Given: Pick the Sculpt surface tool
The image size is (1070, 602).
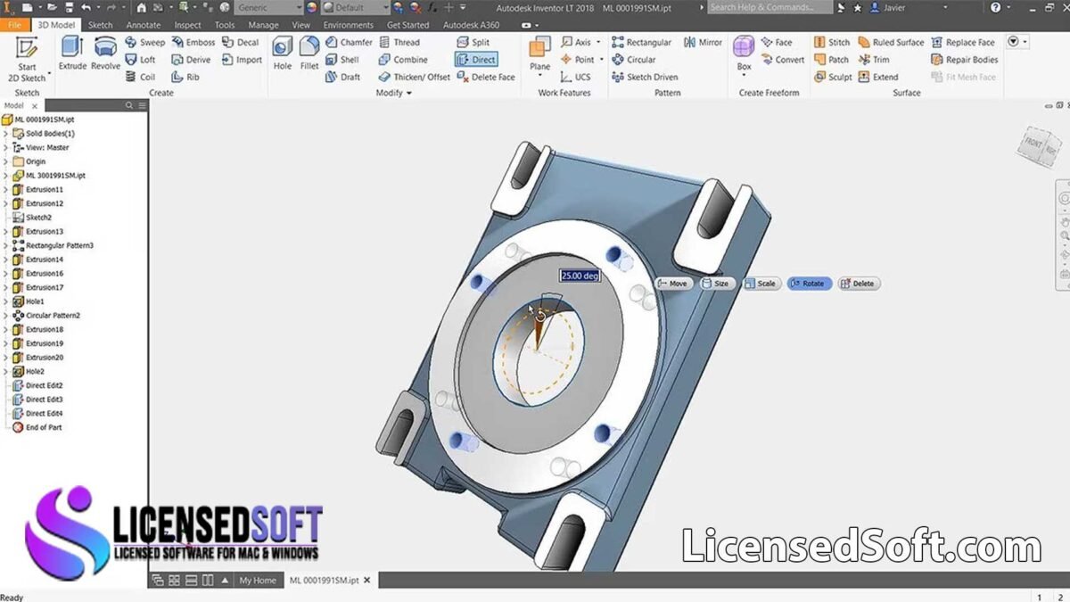Looking at the screenshot, I should [x=833, y=77].
